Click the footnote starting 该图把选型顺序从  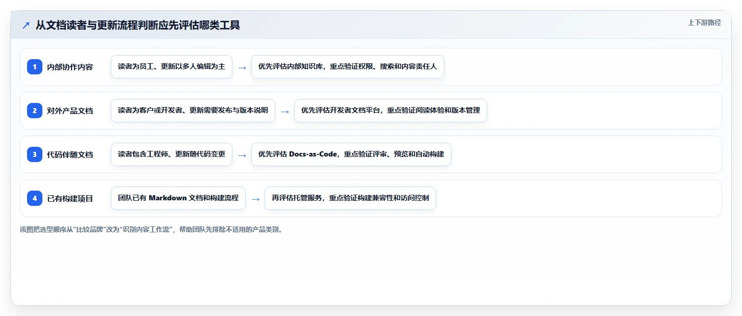(151, 229)
